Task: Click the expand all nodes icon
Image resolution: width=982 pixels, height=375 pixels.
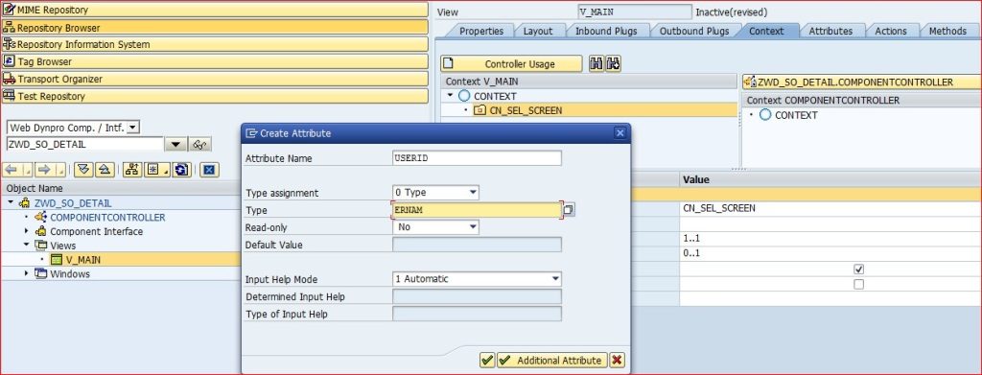Action: pos(84,170)
